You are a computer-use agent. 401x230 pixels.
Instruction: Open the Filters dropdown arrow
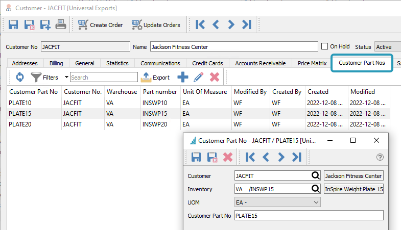(x=66, y=77)
